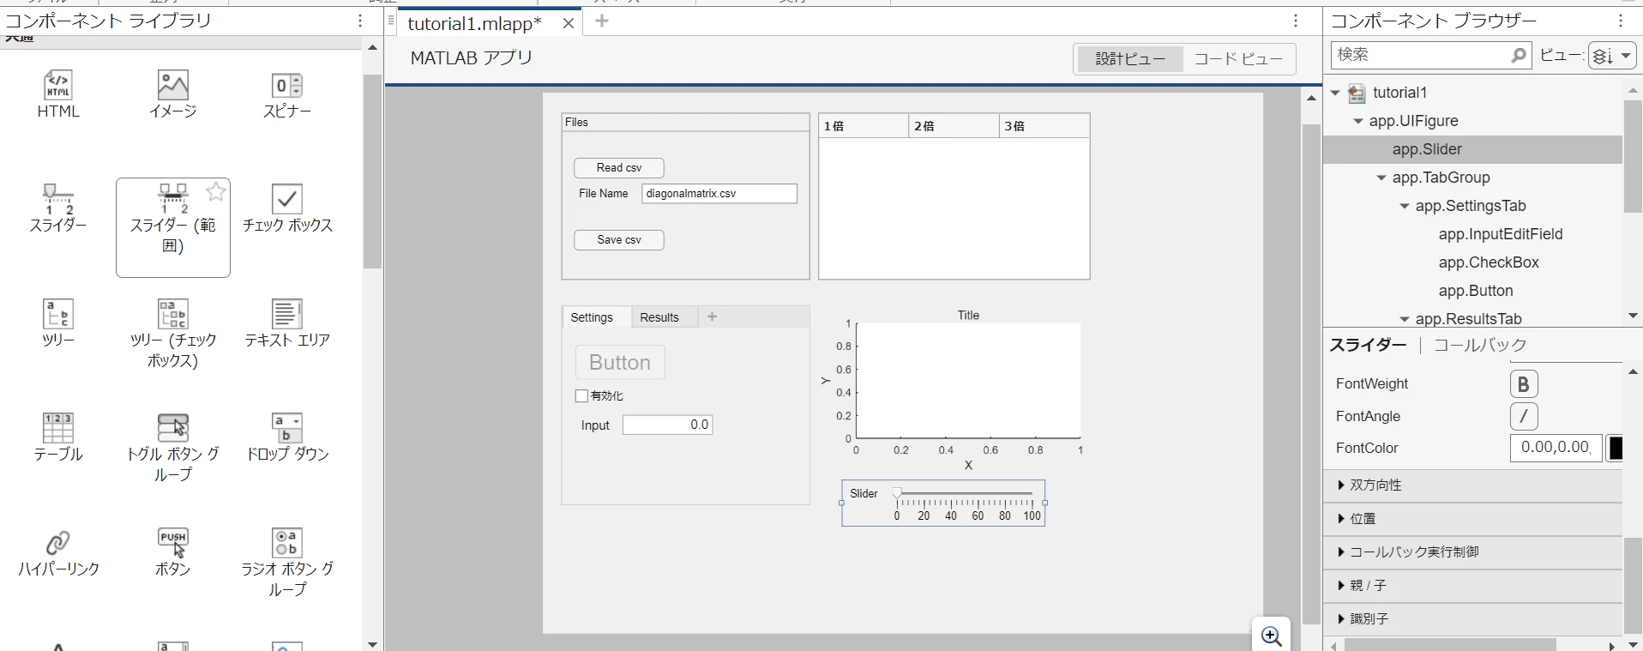Switch to コード ビュー
Image resolution: width=1643 pixels, height=651 pixels.
pyautogui.click(x=1238, y=59)
